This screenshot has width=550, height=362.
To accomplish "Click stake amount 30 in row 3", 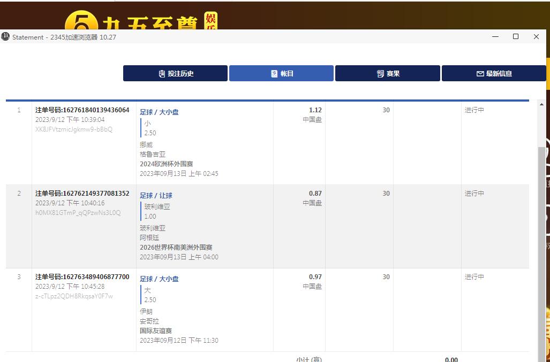I will point(386,276).
